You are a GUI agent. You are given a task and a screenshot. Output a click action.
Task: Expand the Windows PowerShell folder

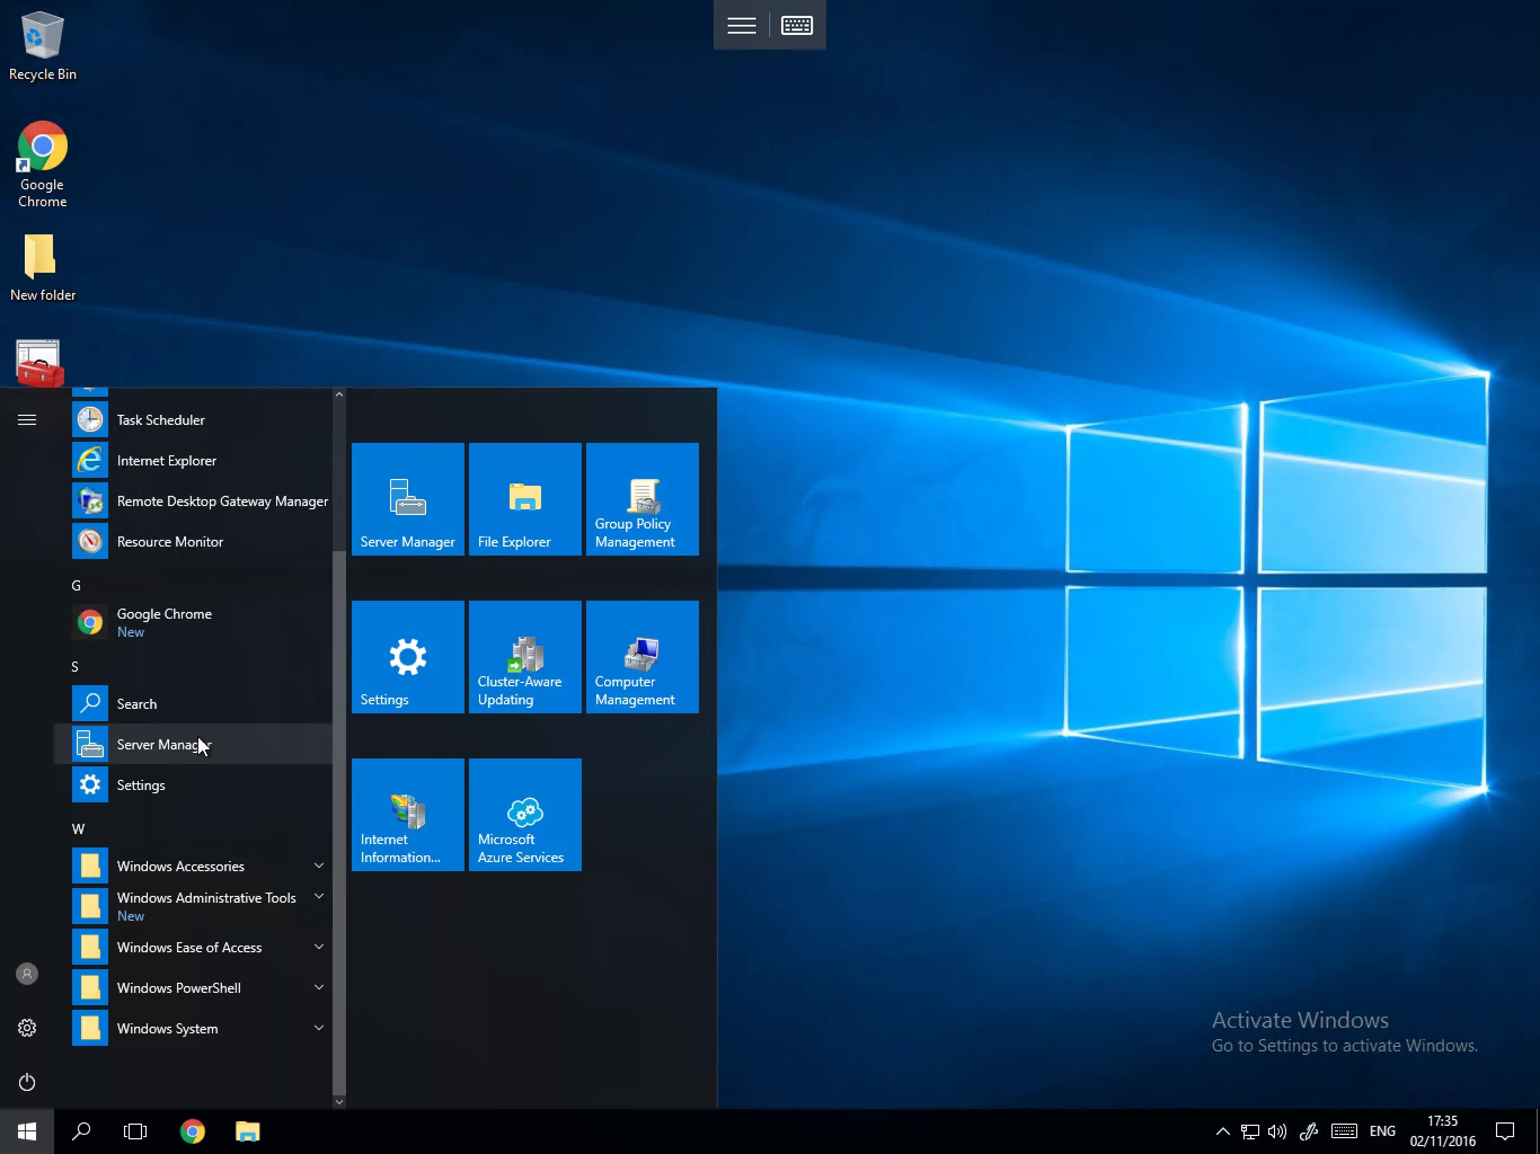(178, 988)
